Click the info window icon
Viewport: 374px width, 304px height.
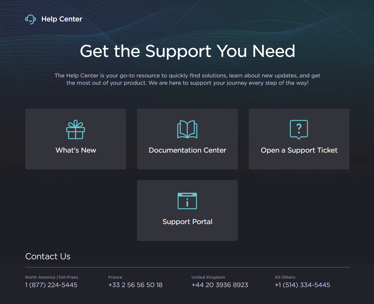187,201
